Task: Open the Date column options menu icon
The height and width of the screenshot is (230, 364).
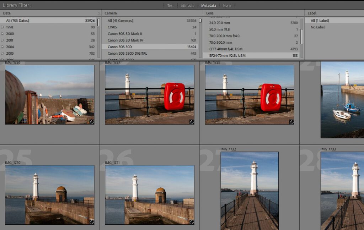Action: pyautogui.click(x=98, y=13)
